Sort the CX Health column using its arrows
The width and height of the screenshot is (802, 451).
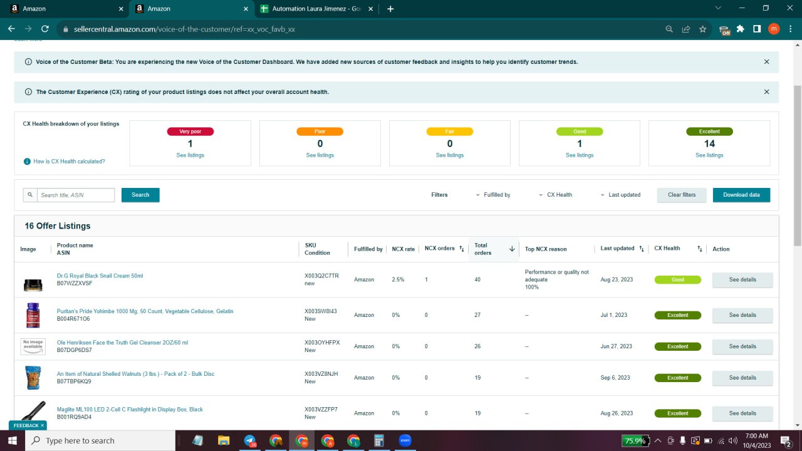(x=700, y=249)
